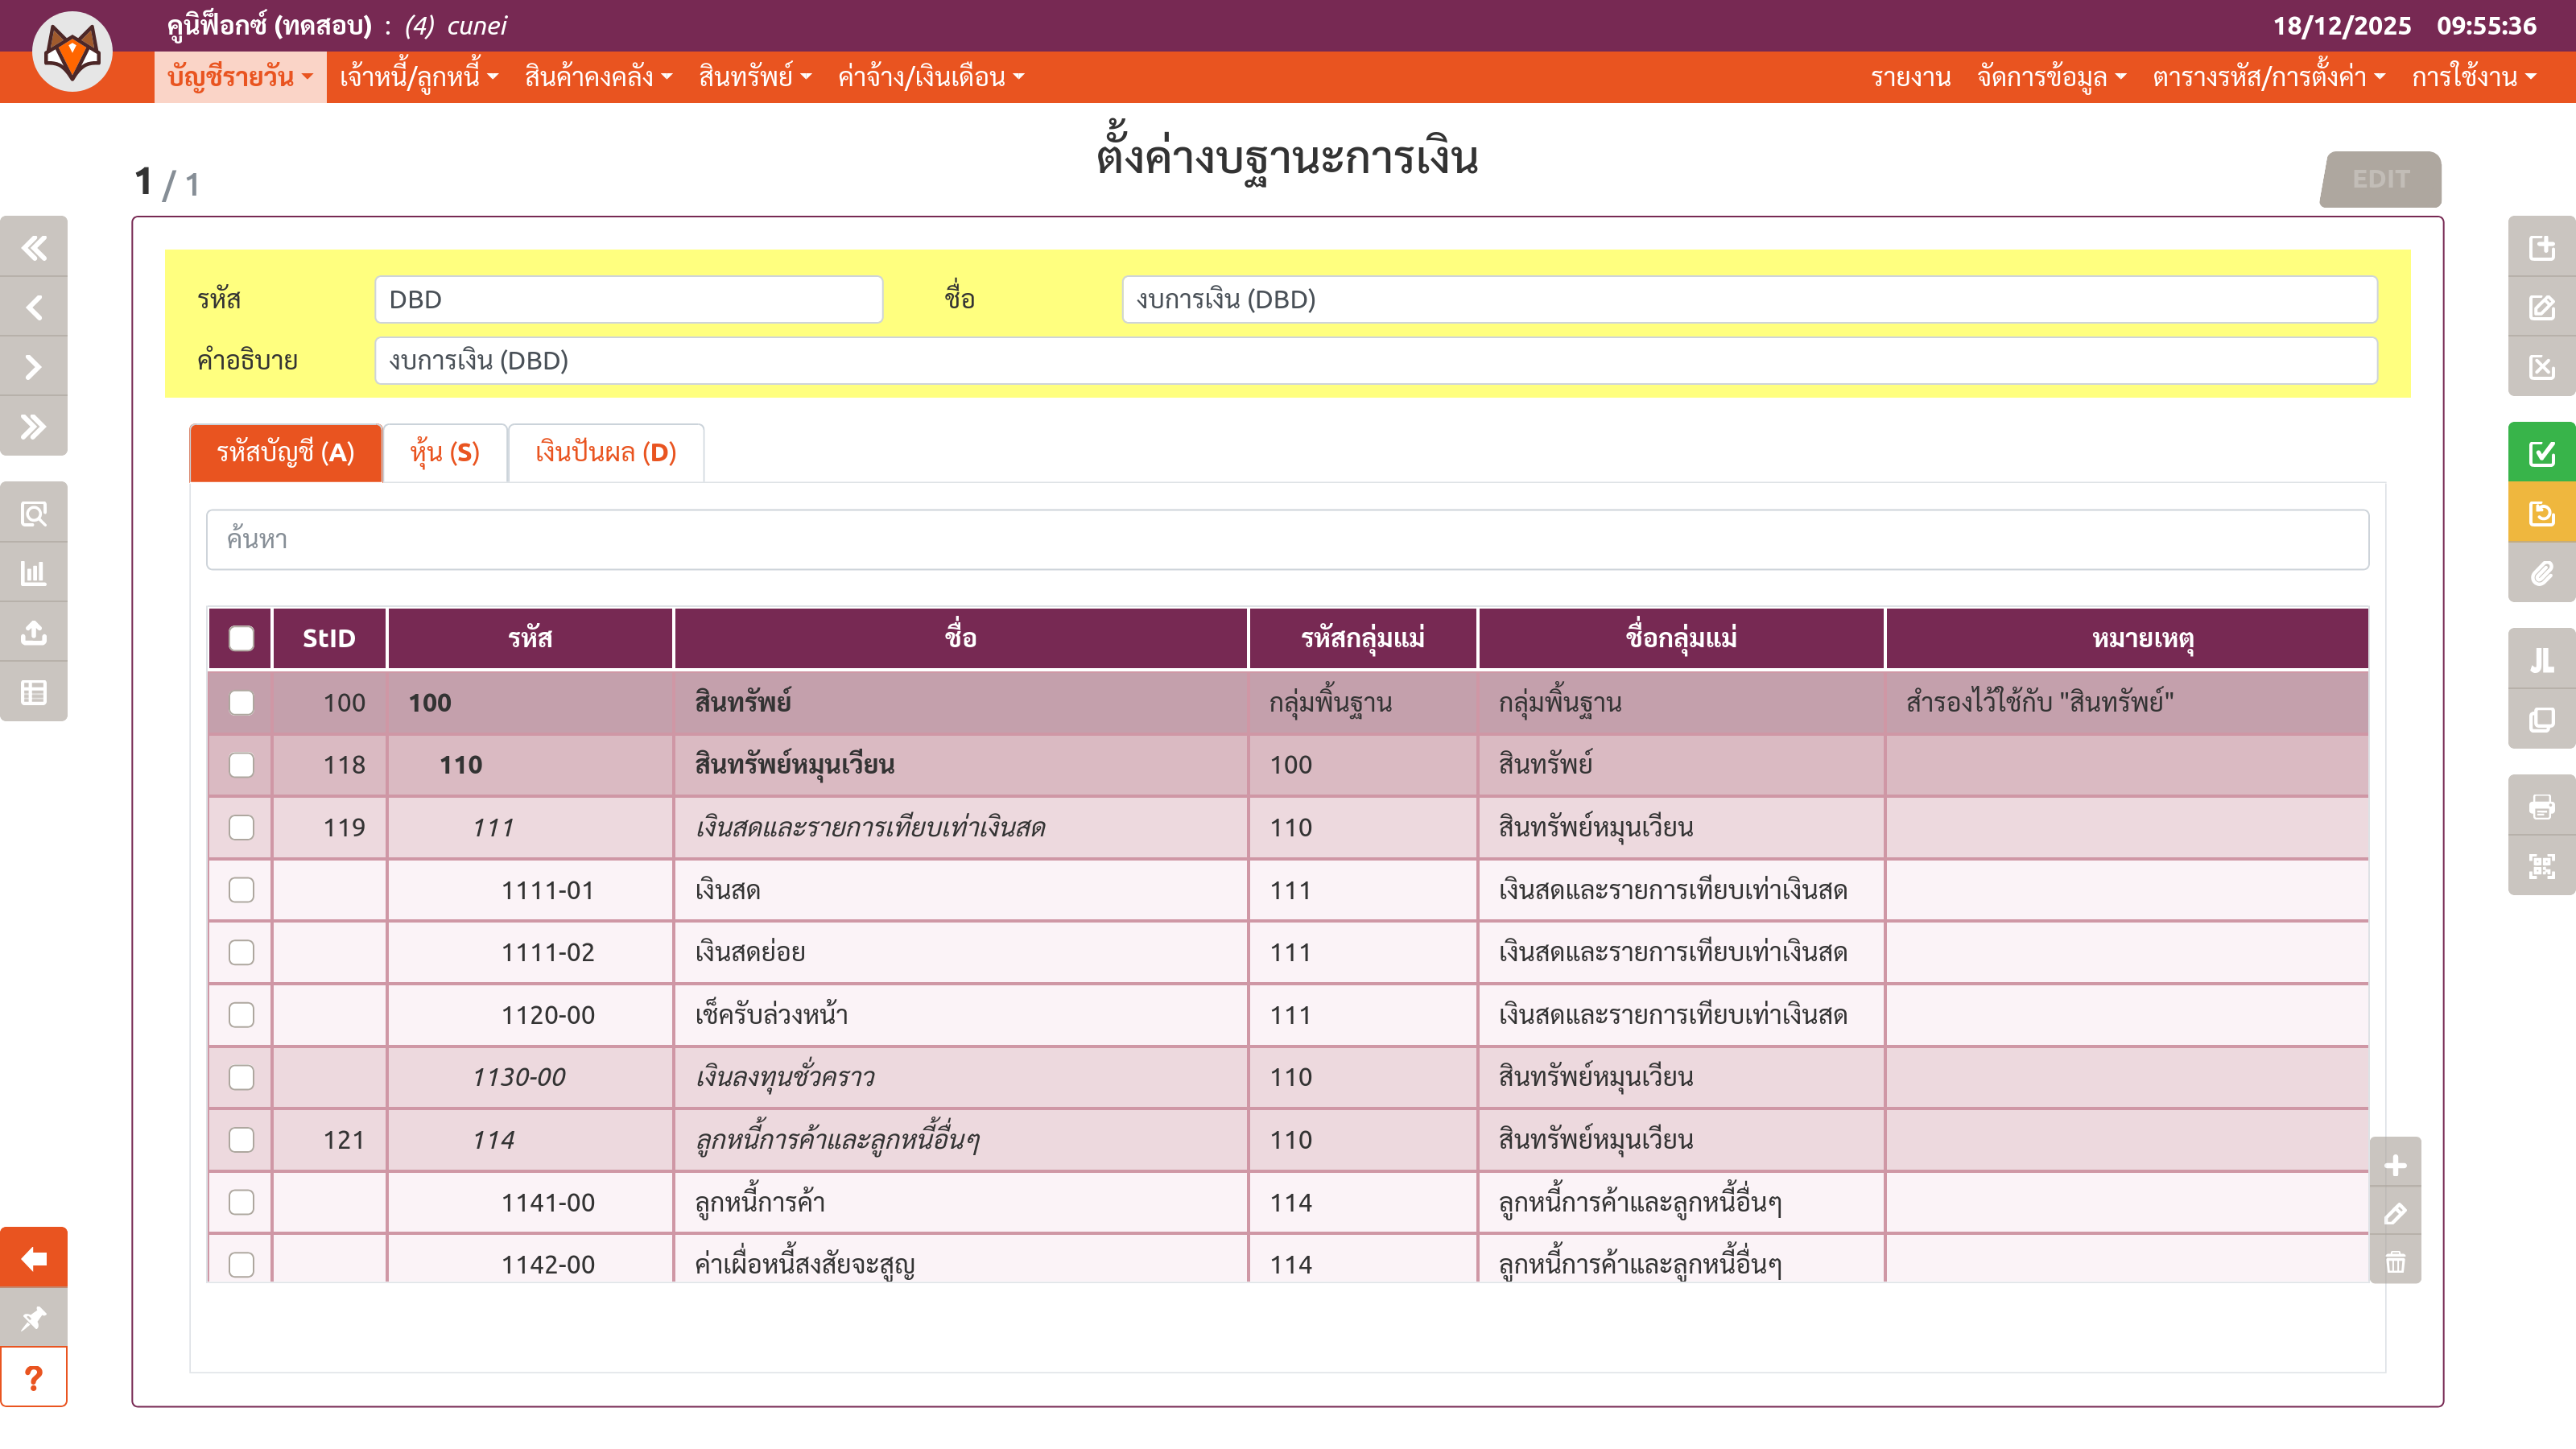The image size is (2576, 1449).
Task: Open the จัดการข้อมูล dropdown
Action: tap(2051, 77)
